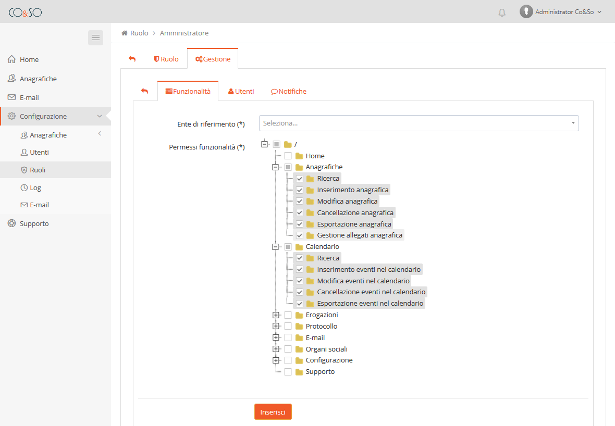The image size is (615, 426).
Task: Expand the Erogazioni tree node
Action: pyautogui.click(x=276, y=315)
